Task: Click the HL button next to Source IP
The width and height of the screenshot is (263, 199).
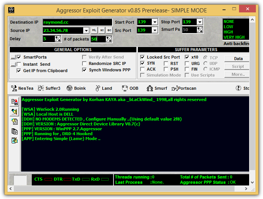Action: coord(94,30)
